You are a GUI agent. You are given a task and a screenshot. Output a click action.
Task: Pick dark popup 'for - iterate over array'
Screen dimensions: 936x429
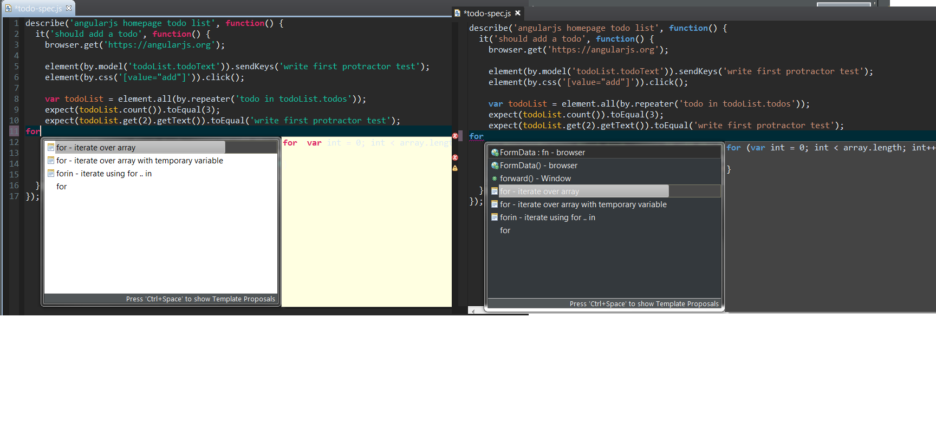point(539,192)
